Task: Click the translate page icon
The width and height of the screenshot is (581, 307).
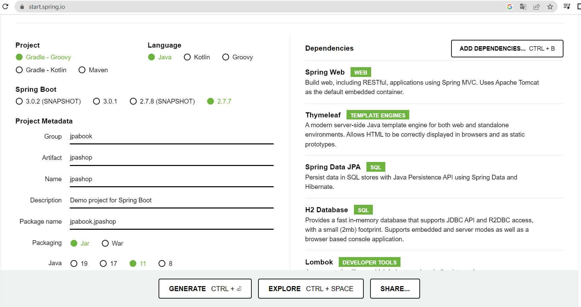Action: pos(523,7)
